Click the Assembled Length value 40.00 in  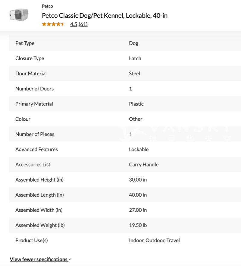[x=138, y=195]
